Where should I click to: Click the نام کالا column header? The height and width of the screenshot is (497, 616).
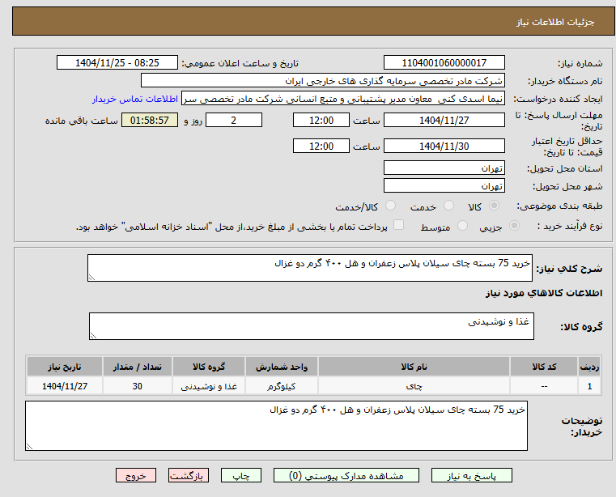414,367
